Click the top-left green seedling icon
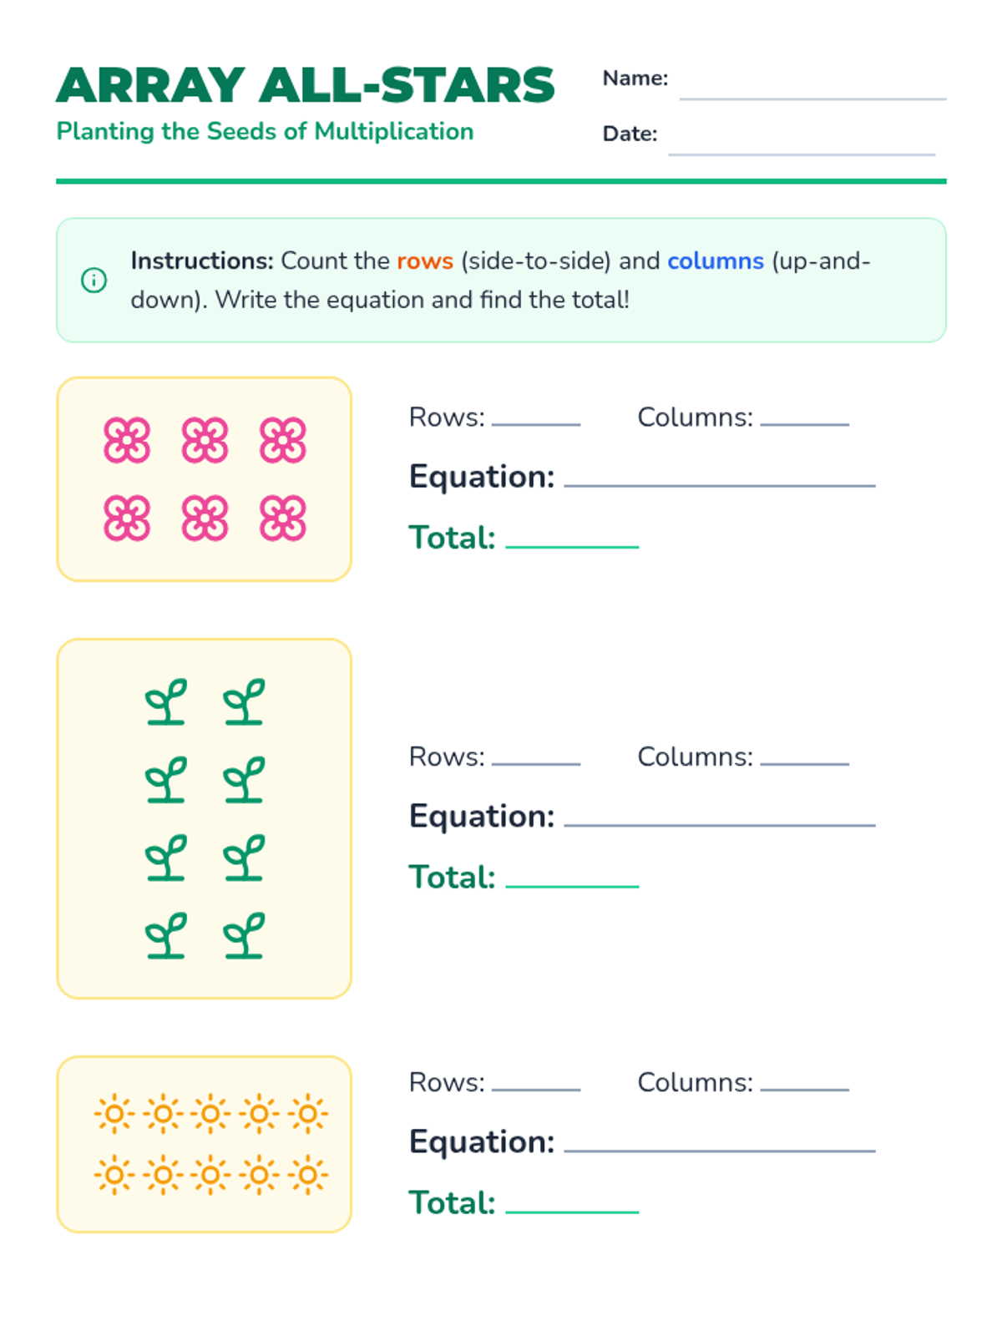 [x=165, y=701]
